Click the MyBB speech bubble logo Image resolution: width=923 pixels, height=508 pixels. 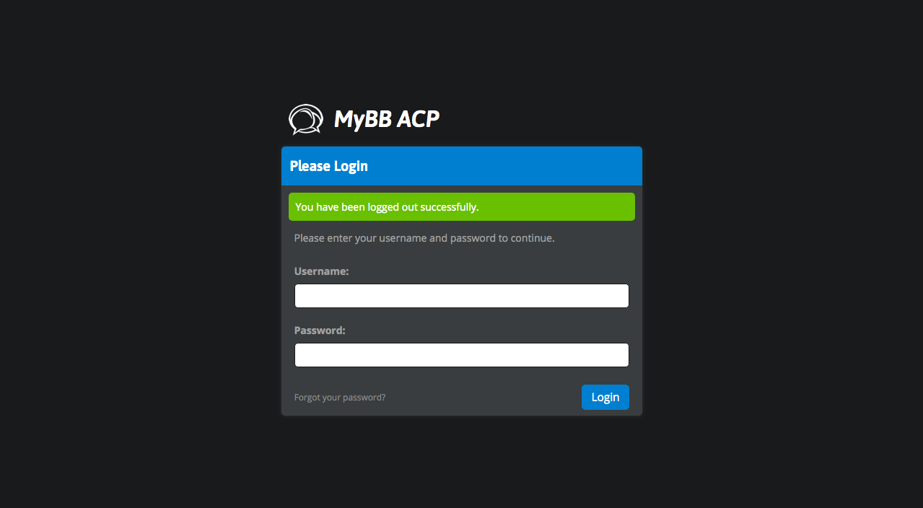[x=305, y=119]
